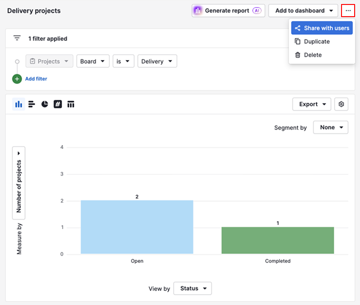Open the Delivery value dropdown

157,61
